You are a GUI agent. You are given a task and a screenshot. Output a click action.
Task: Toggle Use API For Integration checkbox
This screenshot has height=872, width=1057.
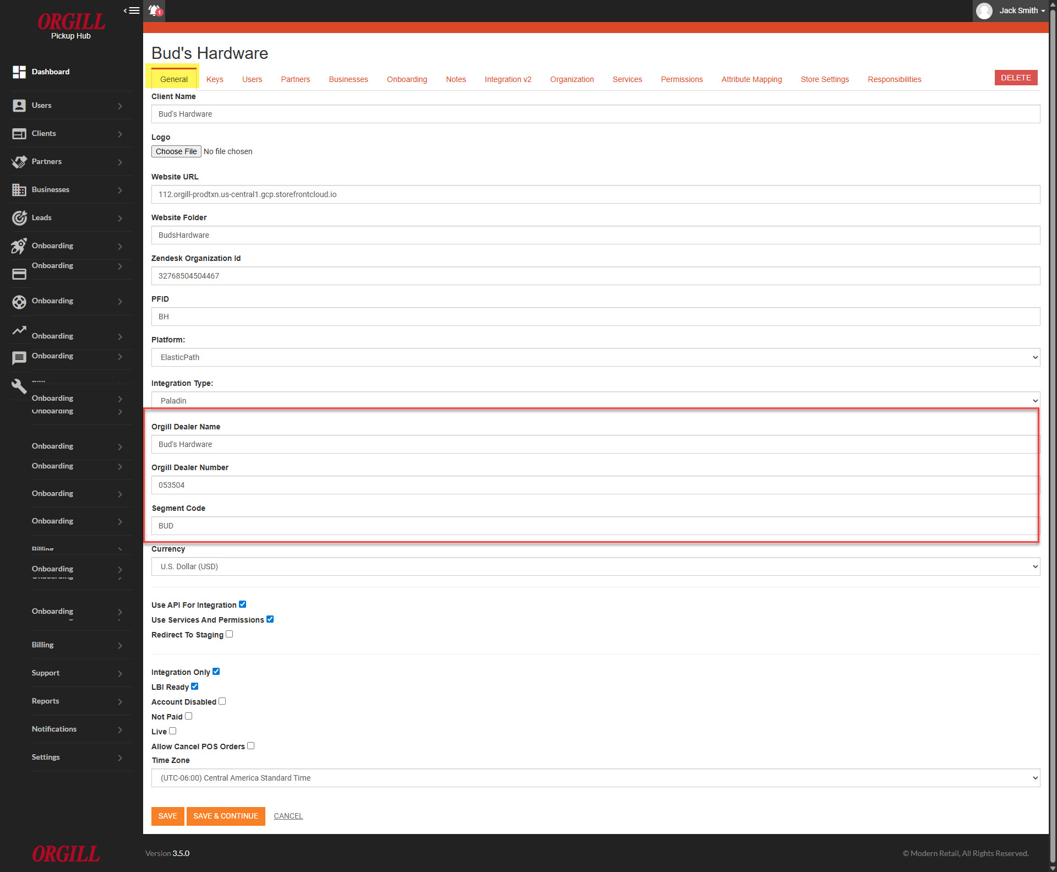pyautogui.click(x=243, y=604)
